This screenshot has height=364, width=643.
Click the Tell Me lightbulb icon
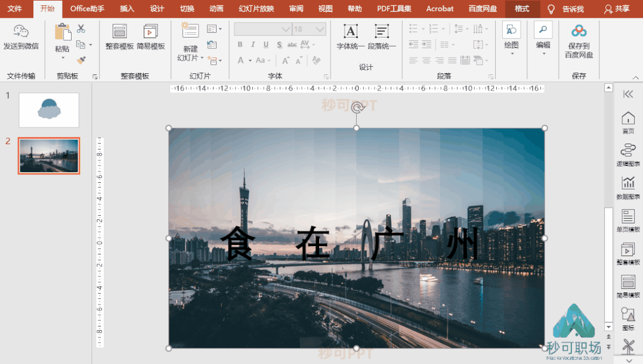coord(551,9)
